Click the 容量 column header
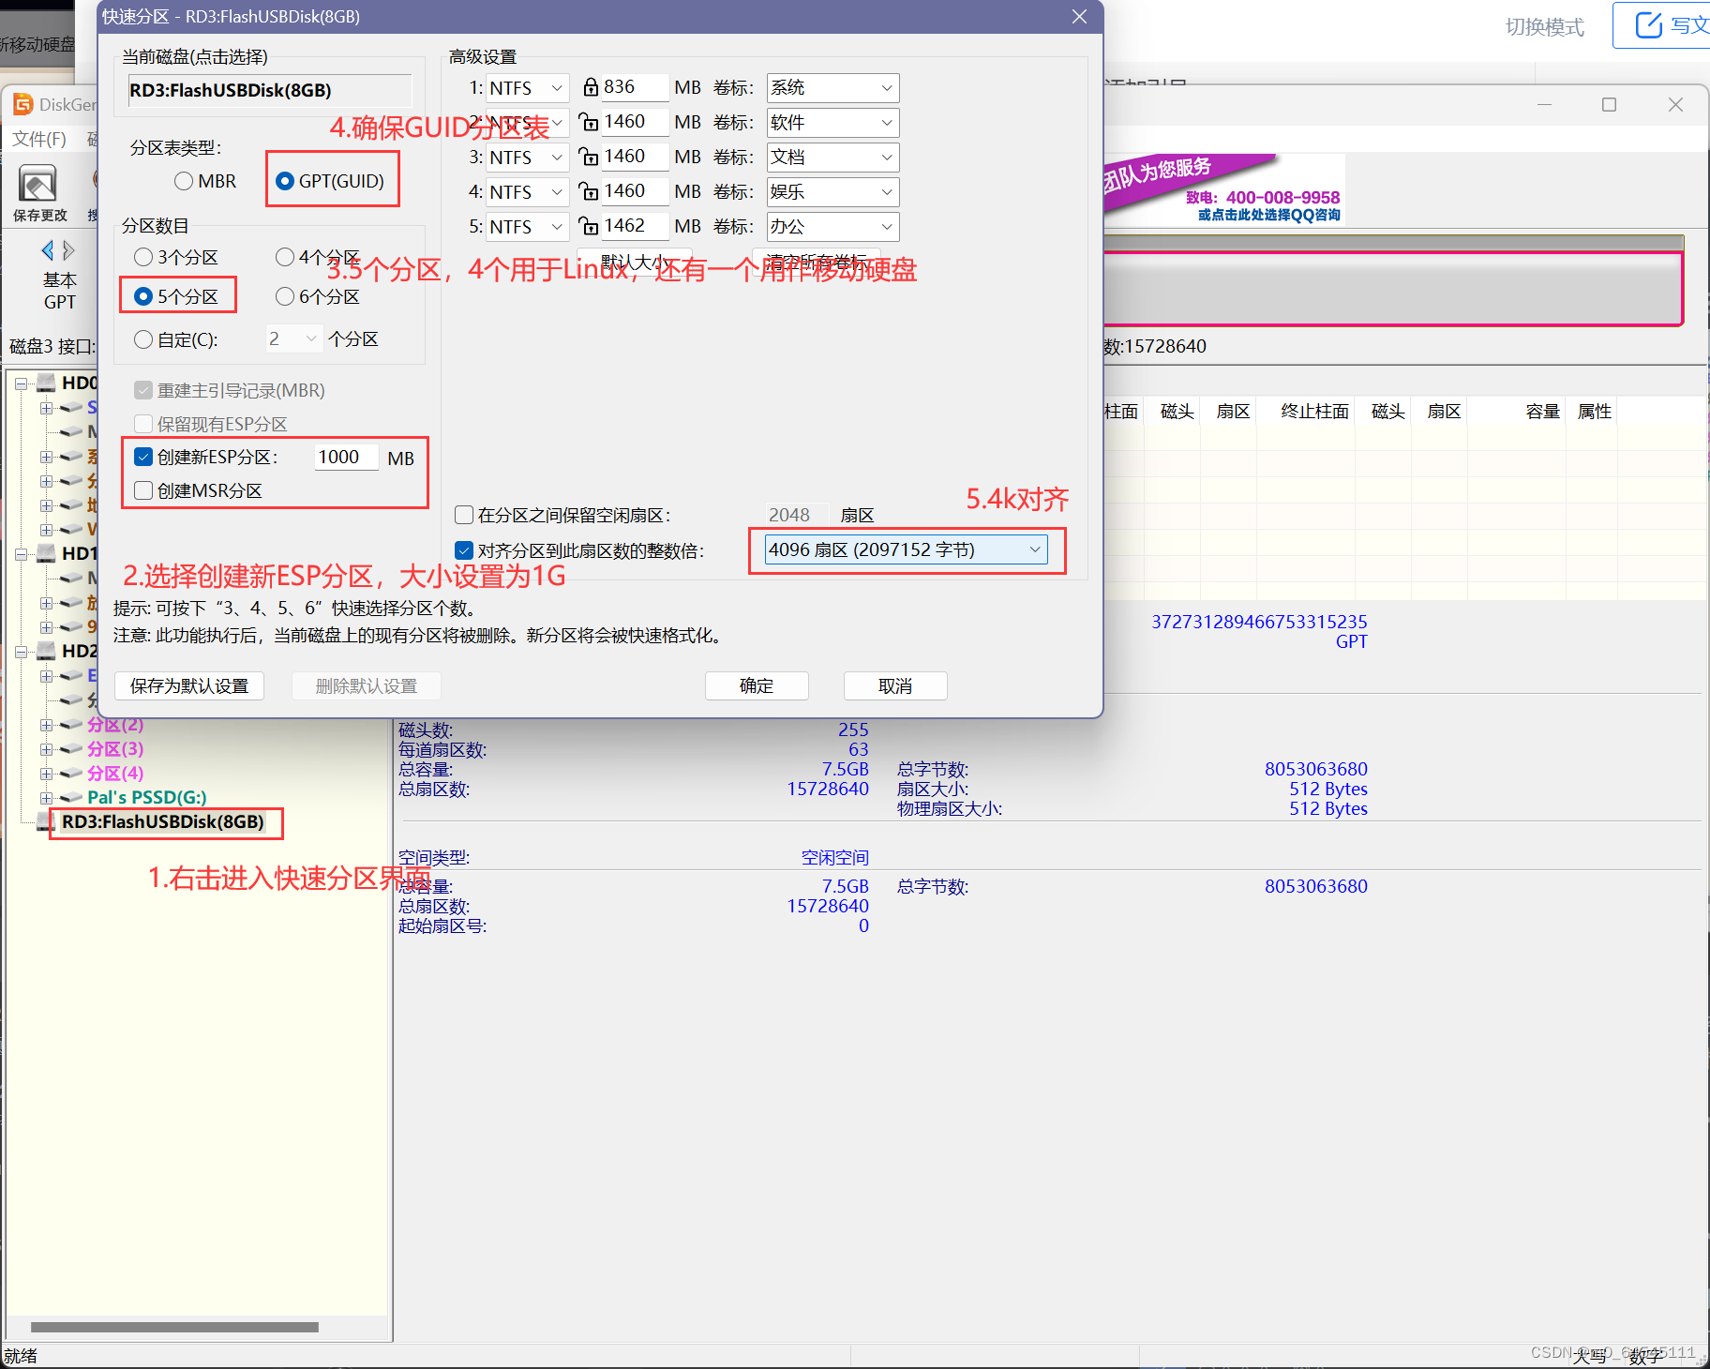1710x1369 pixels. [1542, 412]
